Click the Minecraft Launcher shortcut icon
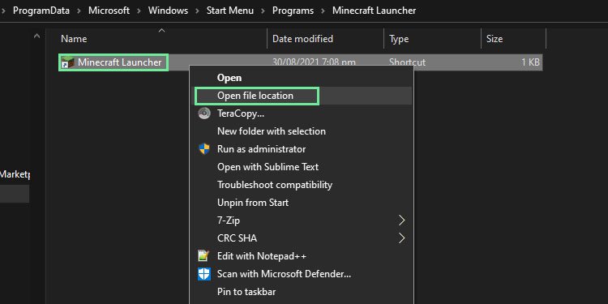608x304 pixels. tap(68, 62)
